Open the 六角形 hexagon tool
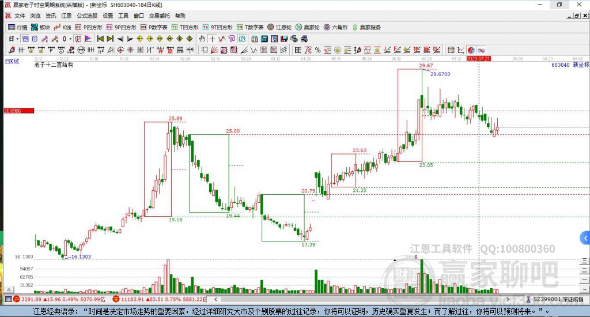This screenshot has height=317, width=590. click(336, 27)
